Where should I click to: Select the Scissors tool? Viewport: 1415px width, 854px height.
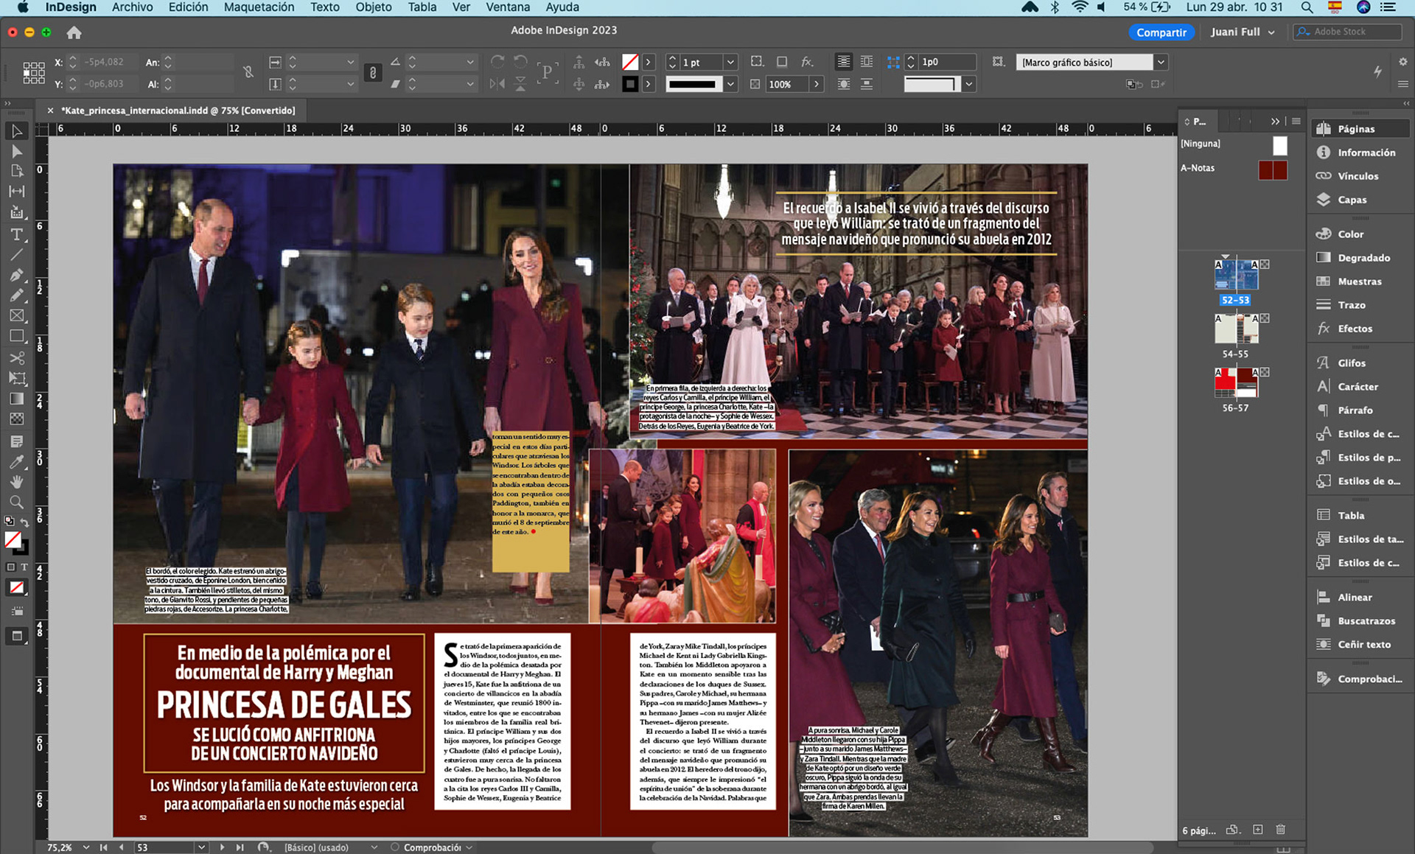[16, 358]
